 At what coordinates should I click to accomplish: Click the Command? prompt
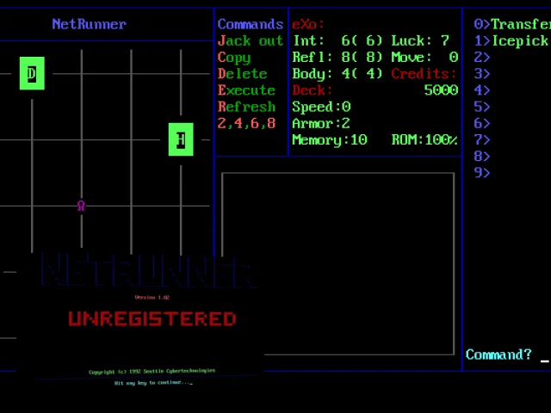pyautogui.click(x=498, y=354)
